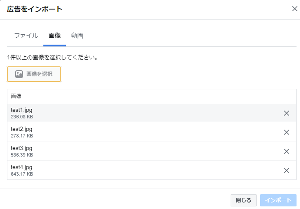Select the test1.jpg row
The height and width of the screenshot is (209, 300).
click(152, 113)
